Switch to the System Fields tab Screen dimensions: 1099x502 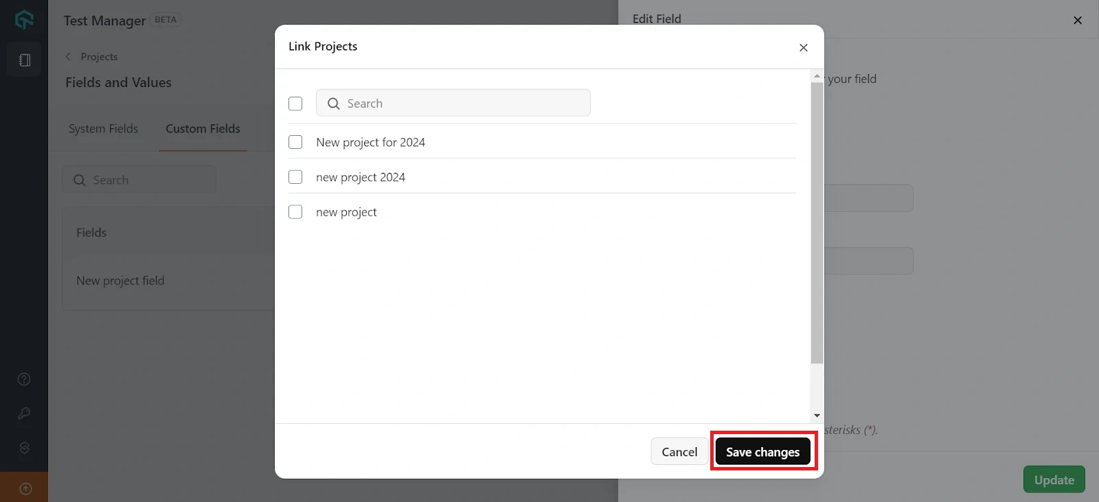coord(103,129)
